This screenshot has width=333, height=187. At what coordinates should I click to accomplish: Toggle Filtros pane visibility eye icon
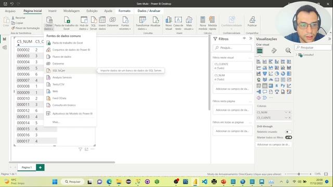(x=244, y=38)
